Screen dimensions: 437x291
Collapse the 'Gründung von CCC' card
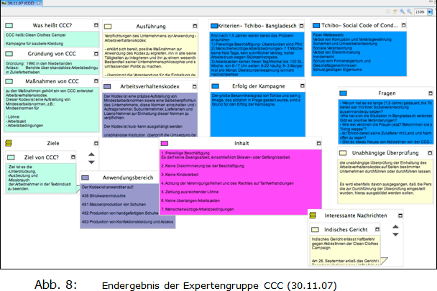click(x=96, y=53)
